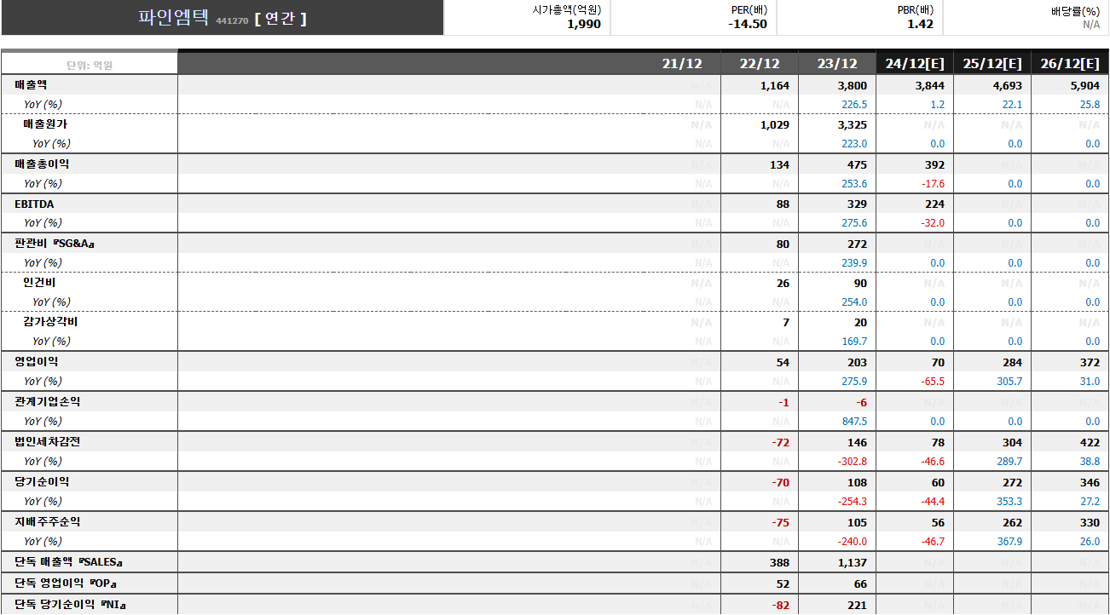Click the 시가총액(억원) value 1,990

(x=583, y=25)
